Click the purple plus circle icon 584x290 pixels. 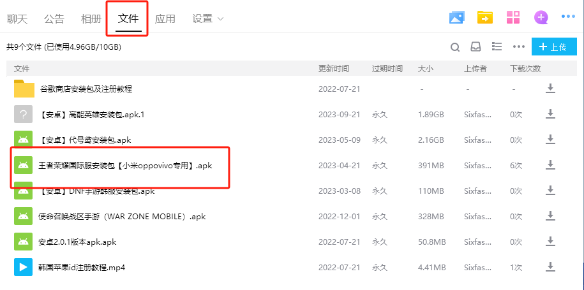click(x=541, y=18)
